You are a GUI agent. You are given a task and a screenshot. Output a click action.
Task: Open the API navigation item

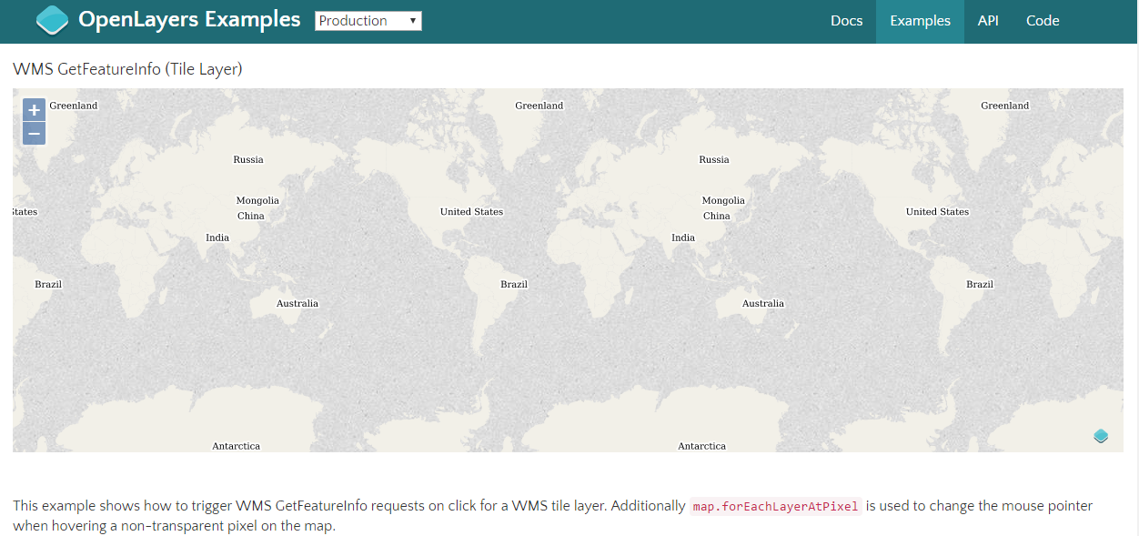[988, 21]
